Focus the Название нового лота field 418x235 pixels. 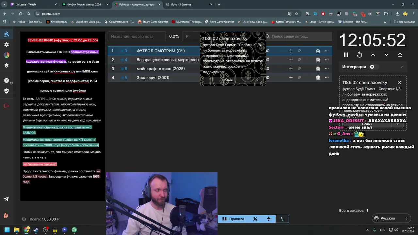click(137, 37)
